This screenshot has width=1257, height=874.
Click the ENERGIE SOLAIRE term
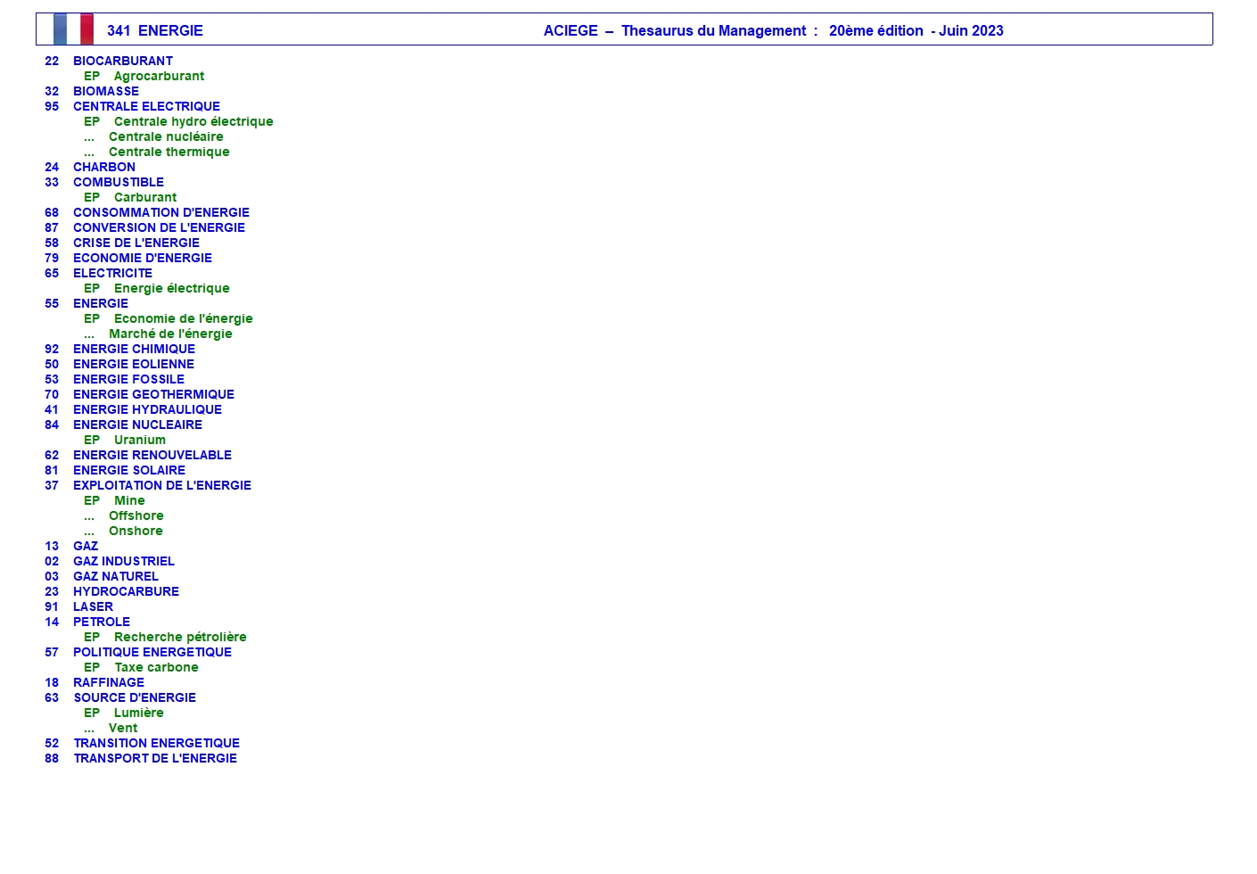128,470
